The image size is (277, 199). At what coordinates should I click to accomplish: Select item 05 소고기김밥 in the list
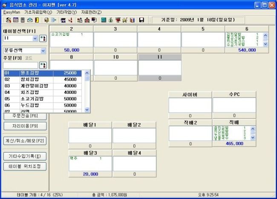43,99
